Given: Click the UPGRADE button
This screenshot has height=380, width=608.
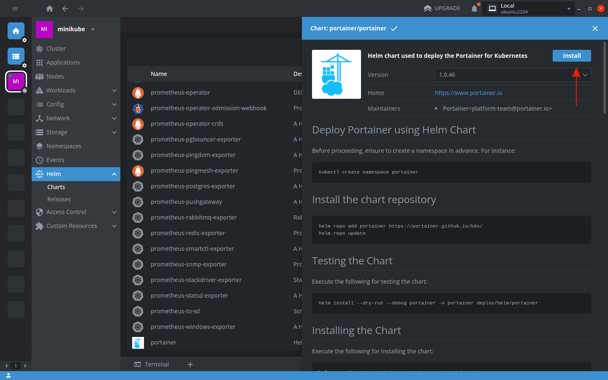Looking at the screenshot, I should click(x=442, y=8).
